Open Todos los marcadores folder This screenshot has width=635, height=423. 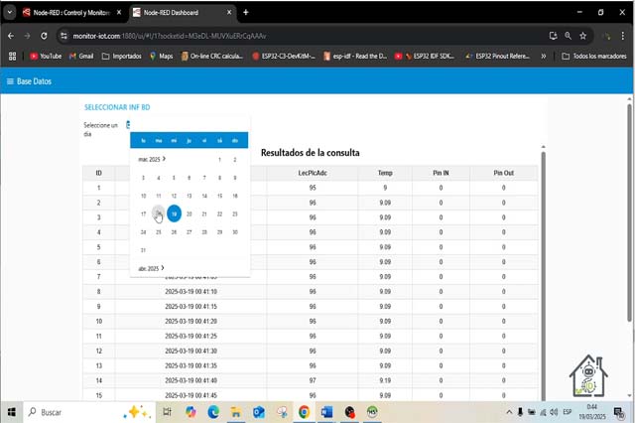(x=593, y=57)
